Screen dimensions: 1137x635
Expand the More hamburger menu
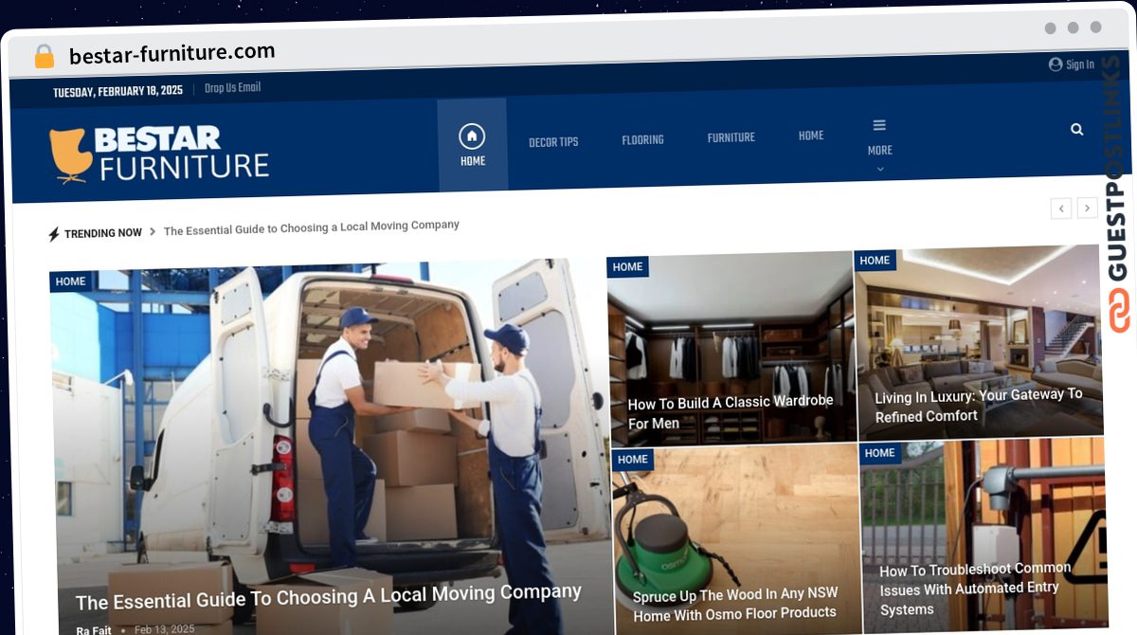(879, 146)
